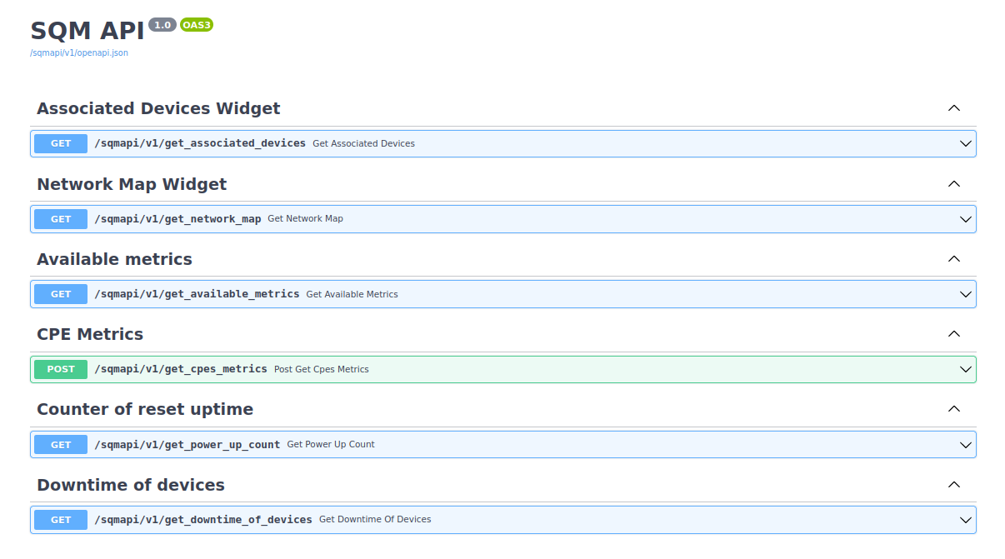Screen dimensions: 1005x559
Task: Expand get_power_up_count endpoint chevron
Action: pos(965,445)
